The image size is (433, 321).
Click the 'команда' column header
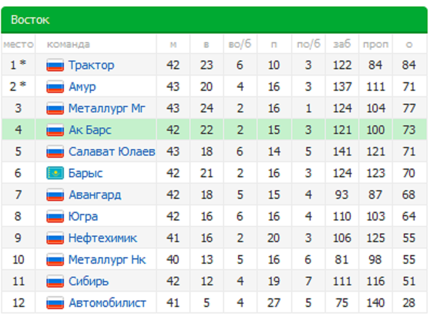click(68, 44)
